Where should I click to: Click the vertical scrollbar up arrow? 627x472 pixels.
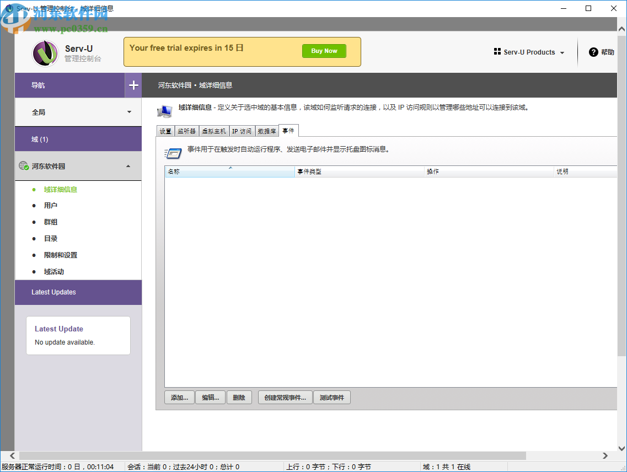[622, 29]
